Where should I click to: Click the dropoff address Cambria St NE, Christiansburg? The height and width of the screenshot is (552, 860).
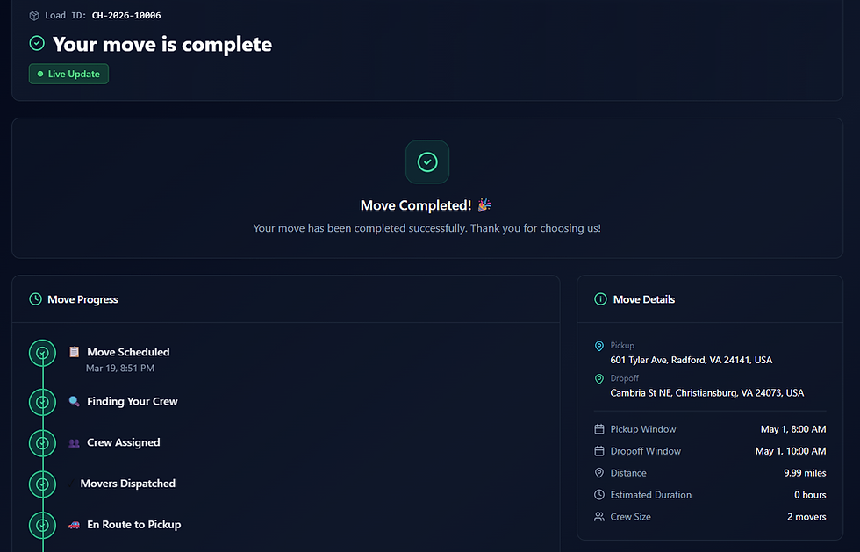707,393
